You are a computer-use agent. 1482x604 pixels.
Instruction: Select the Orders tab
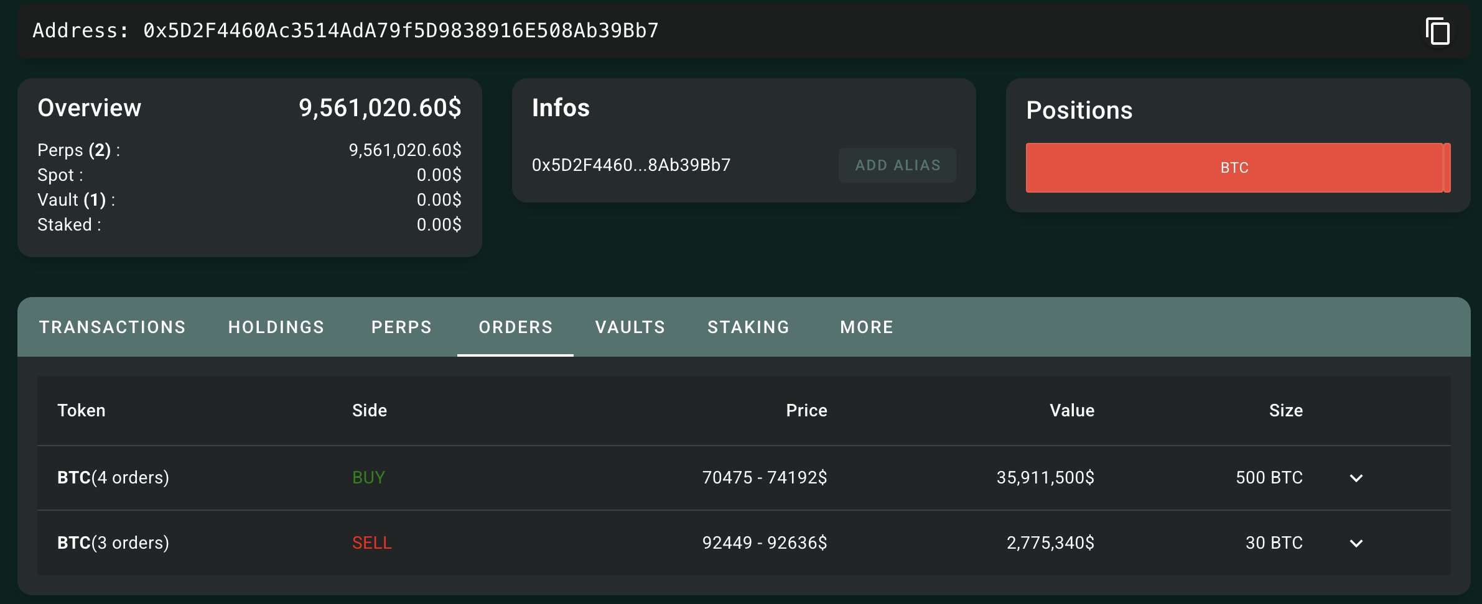point(515,327)
